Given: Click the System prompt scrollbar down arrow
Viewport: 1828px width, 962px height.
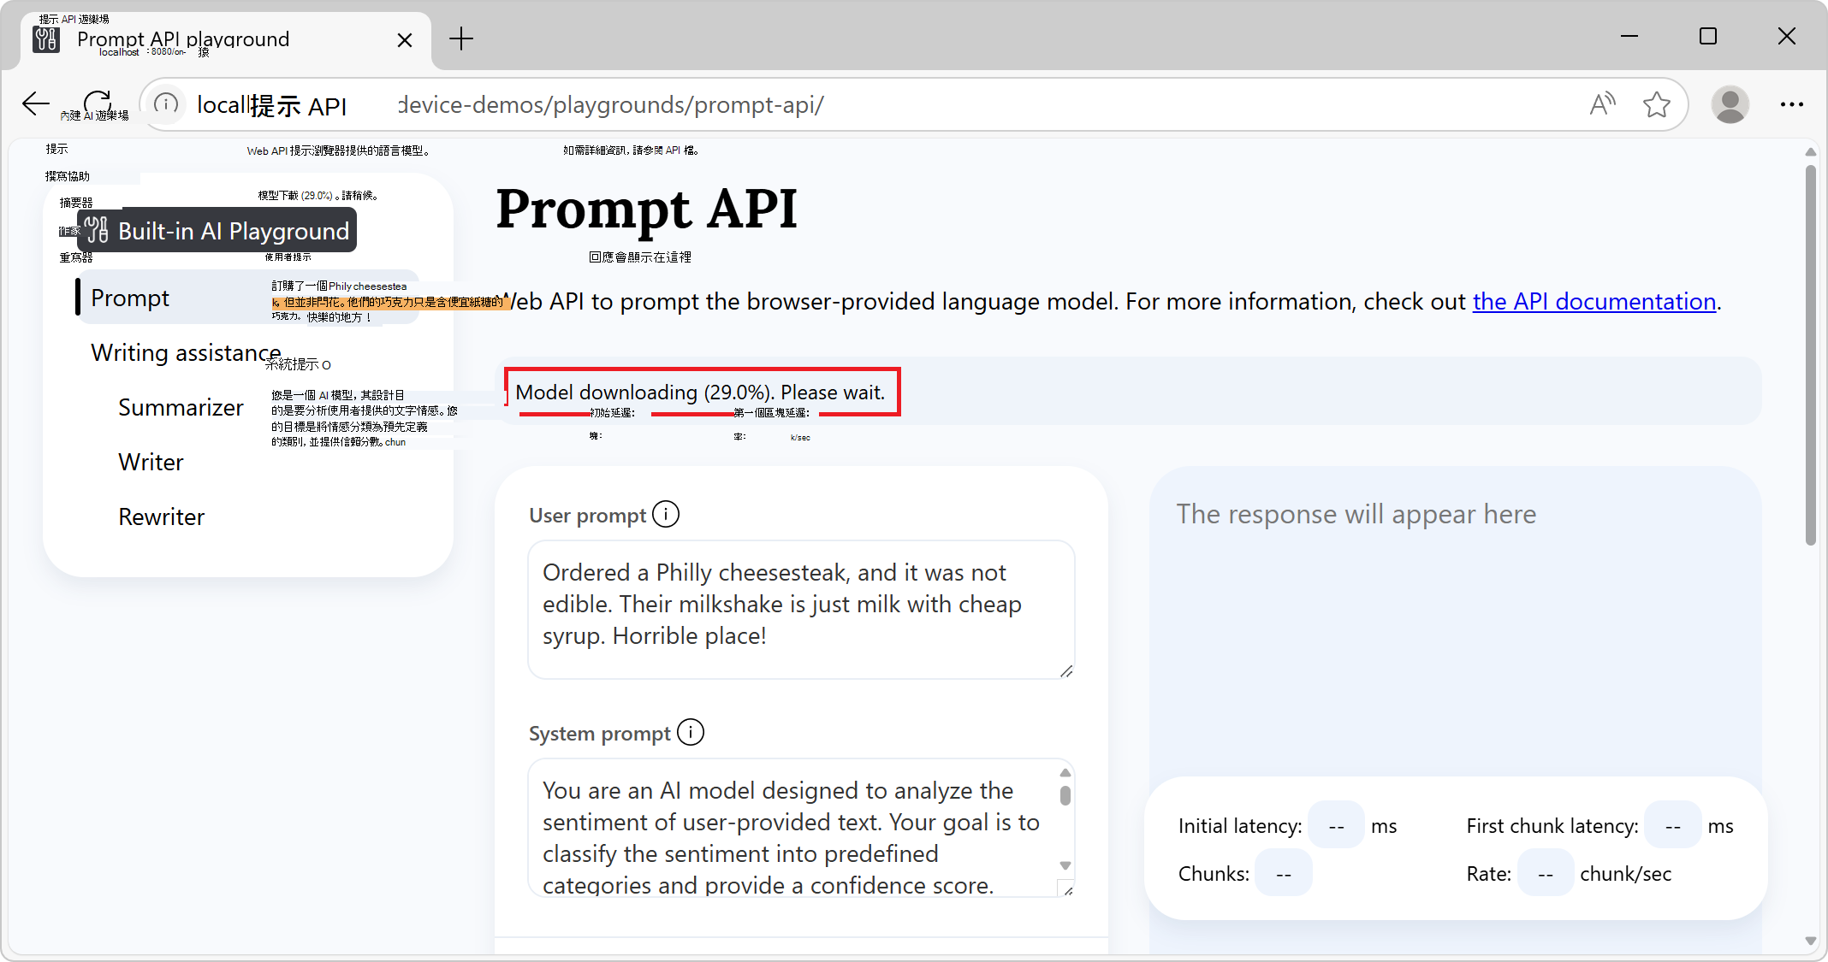Looking at the screenshot, I should pos(1065,865).
